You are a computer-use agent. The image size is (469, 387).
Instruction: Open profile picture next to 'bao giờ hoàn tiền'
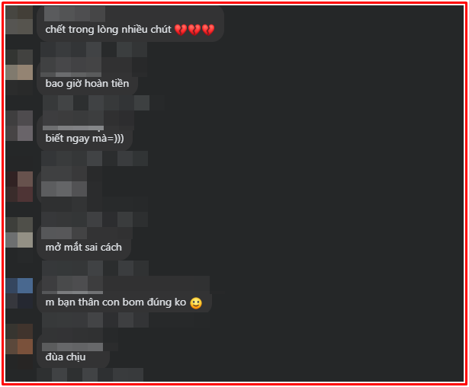tap(19, 65)
